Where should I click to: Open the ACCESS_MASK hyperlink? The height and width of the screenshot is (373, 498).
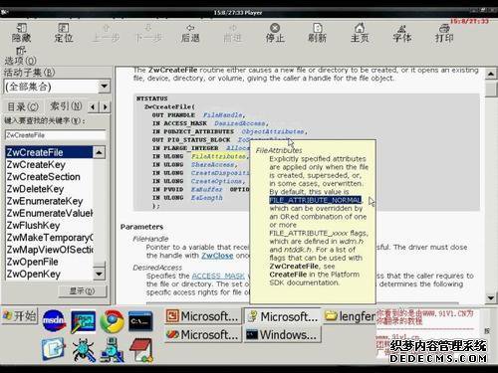218,276
